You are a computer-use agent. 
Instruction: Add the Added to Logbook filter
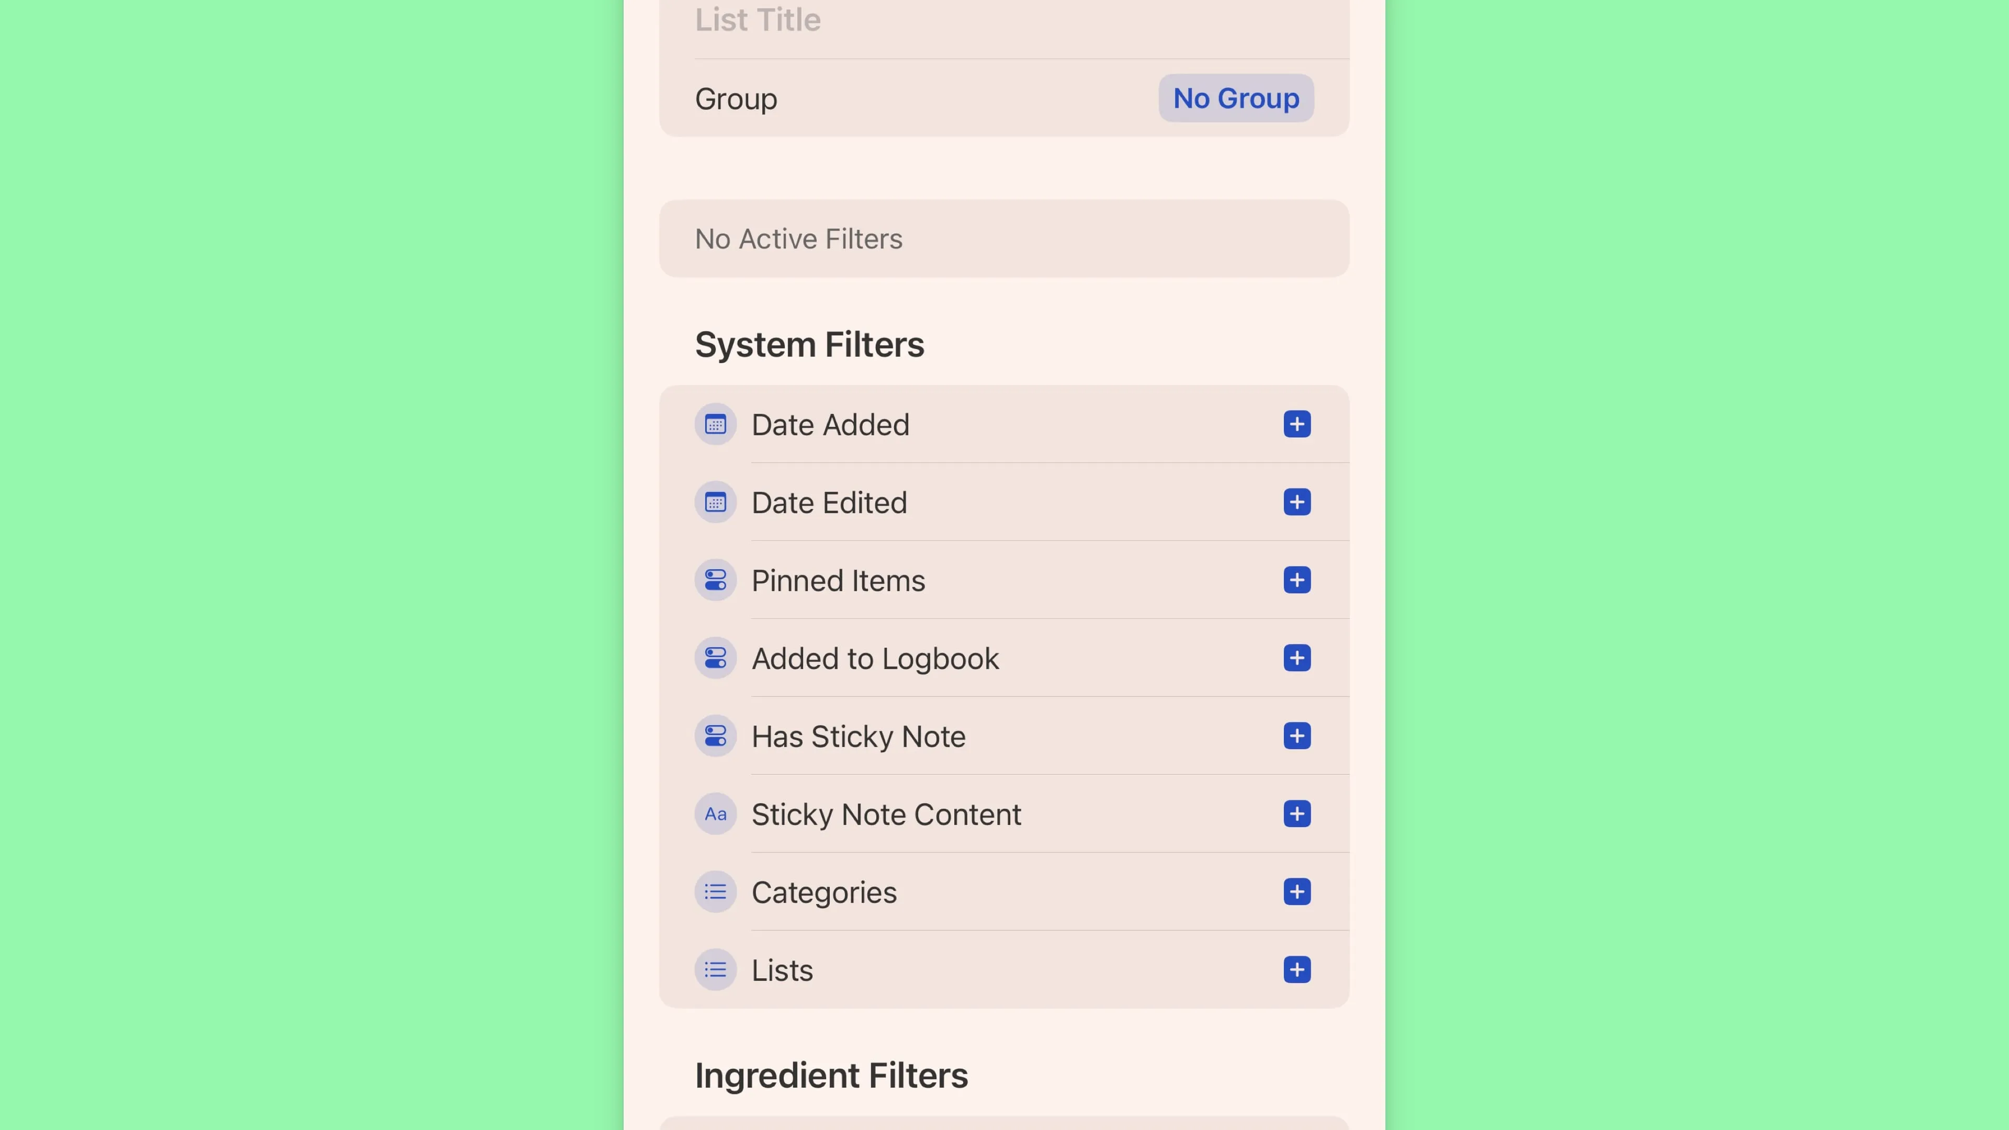[1297, 658]
